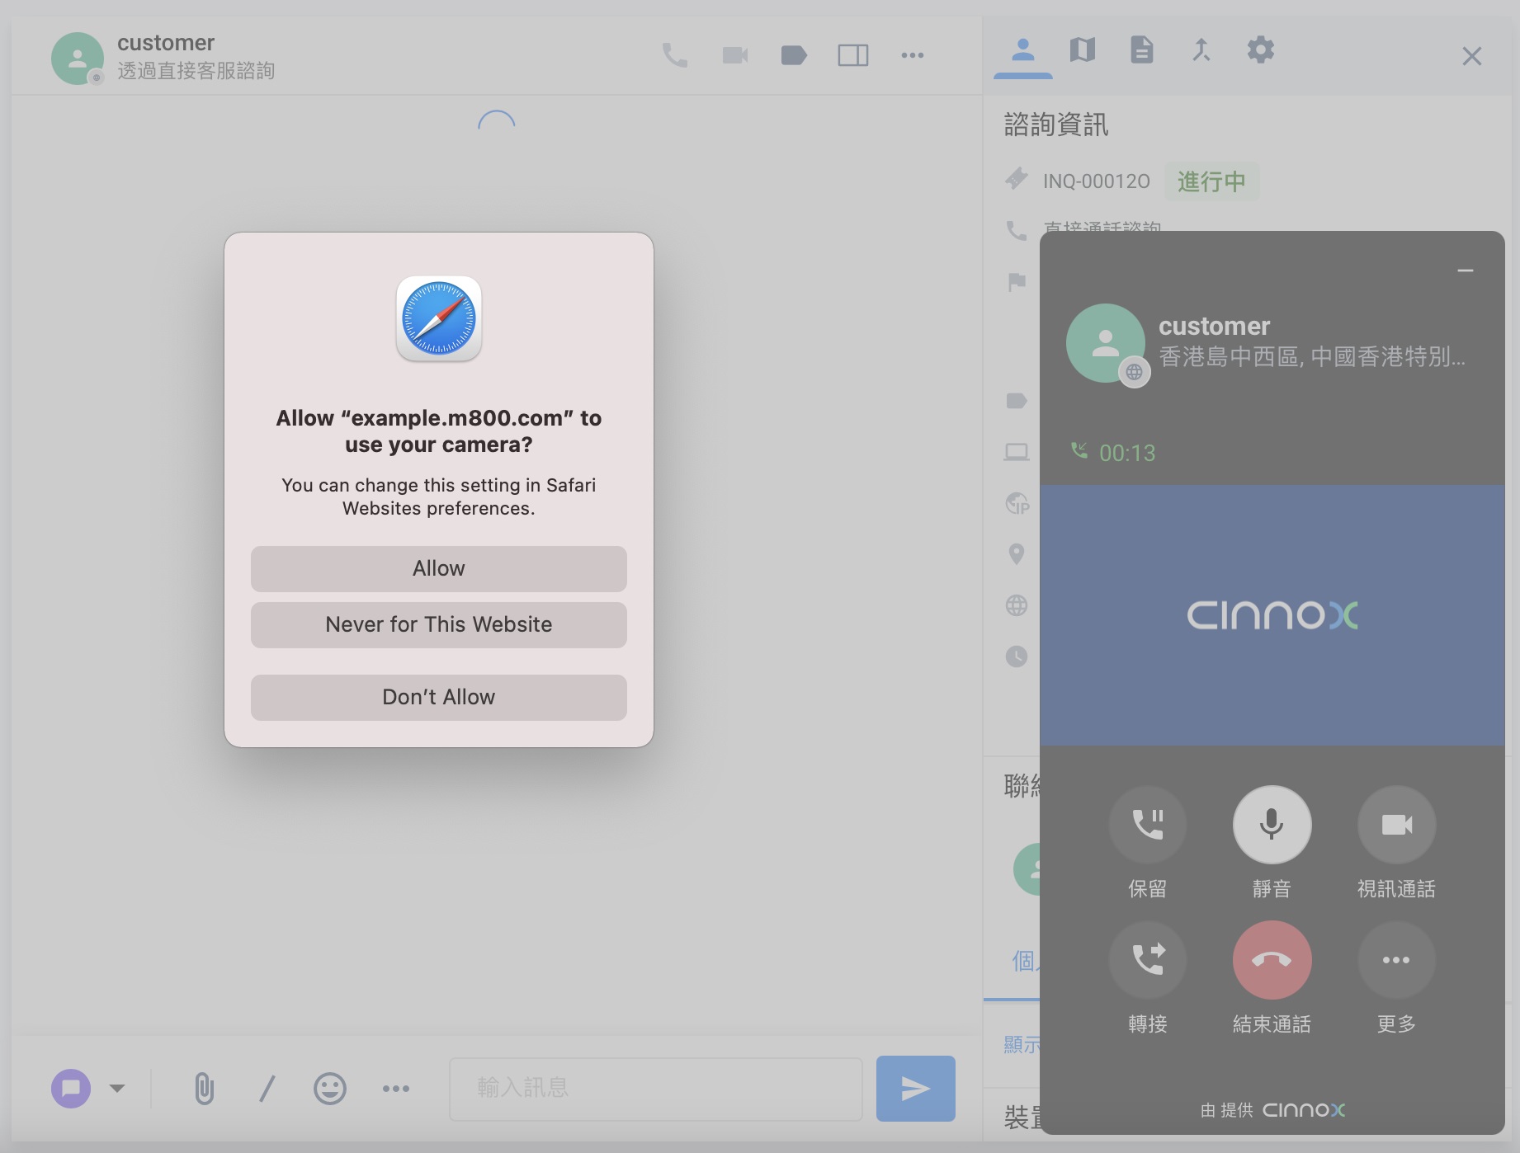Attach a file with paperclip icon

tap(204, 1089)
